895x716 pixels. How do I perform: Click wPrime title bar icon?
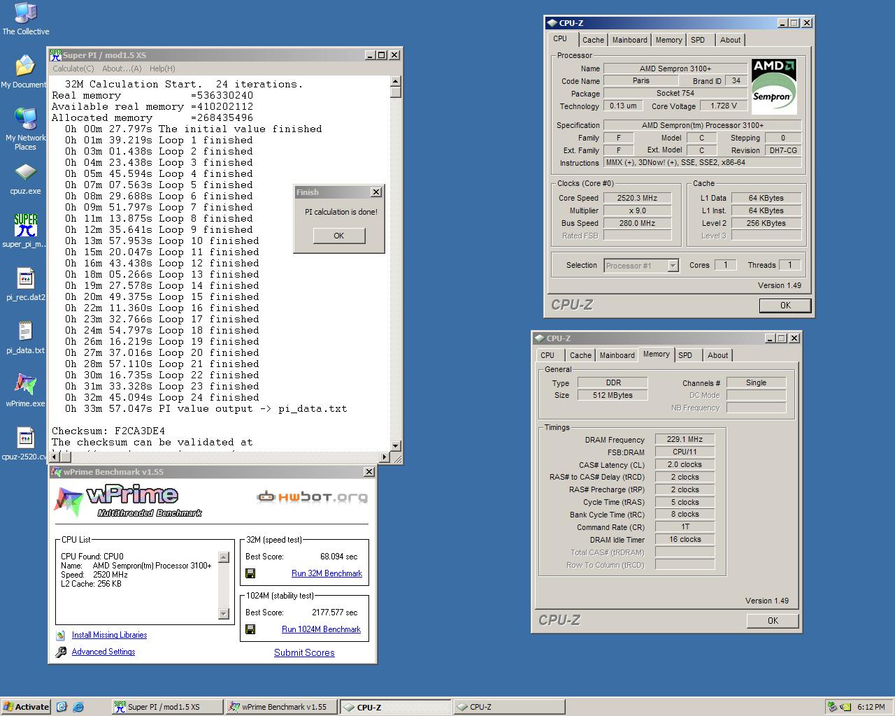click(x=57, y=472)
